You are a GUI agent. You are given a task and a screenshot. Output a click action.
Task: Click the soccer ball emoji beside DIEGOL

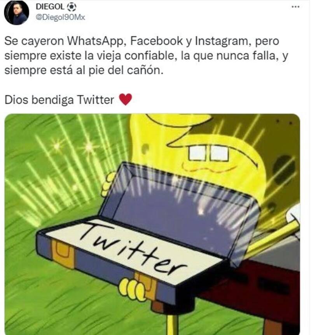coord(72,7)
